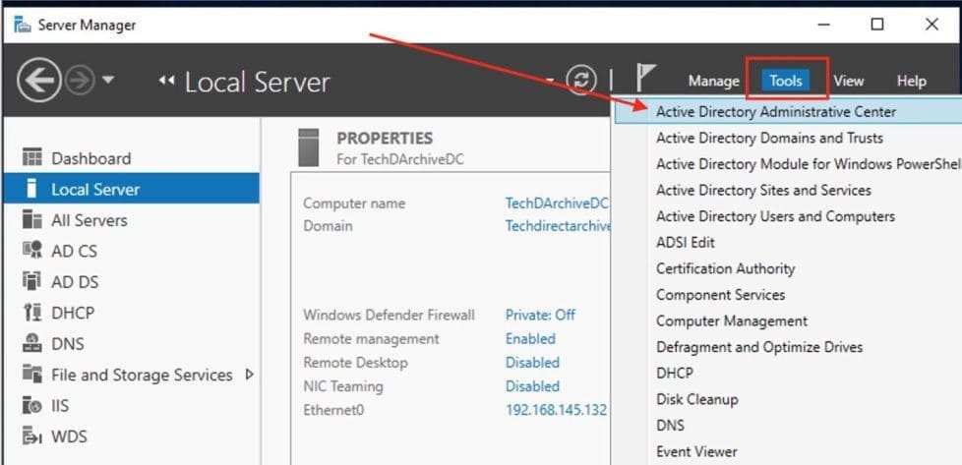The width and height of the screenshot is (962, 465).
Task: Select All Servers in the sidebar
Action: coord(89,220)
